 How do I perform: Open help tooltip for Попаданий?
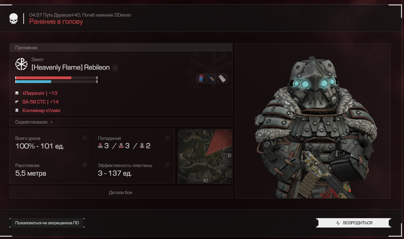click(x=167, y=138)
